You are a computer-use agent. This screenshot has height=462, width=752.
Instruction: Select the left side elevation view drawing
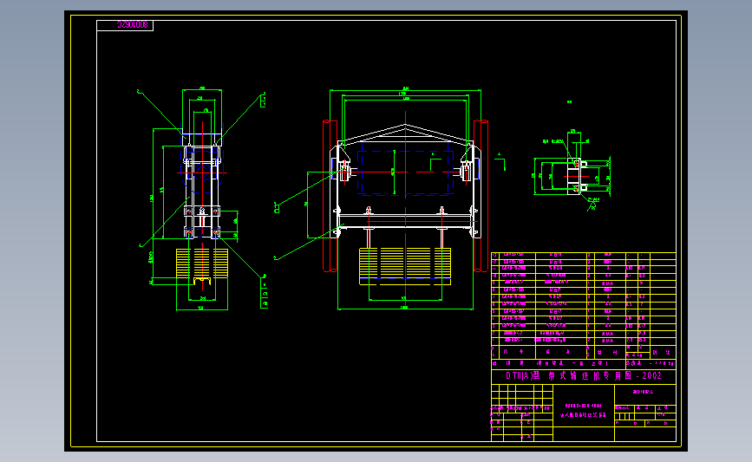pos(202,199)
